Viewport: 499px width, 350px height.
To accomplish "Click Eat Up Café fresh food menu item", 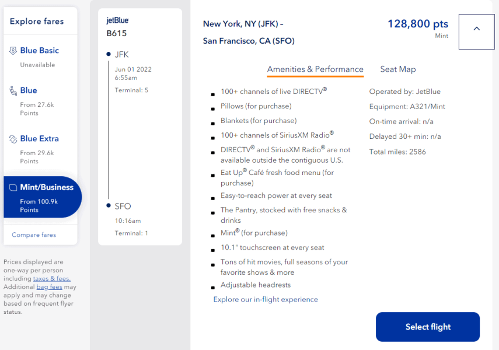I will [277, 177].
